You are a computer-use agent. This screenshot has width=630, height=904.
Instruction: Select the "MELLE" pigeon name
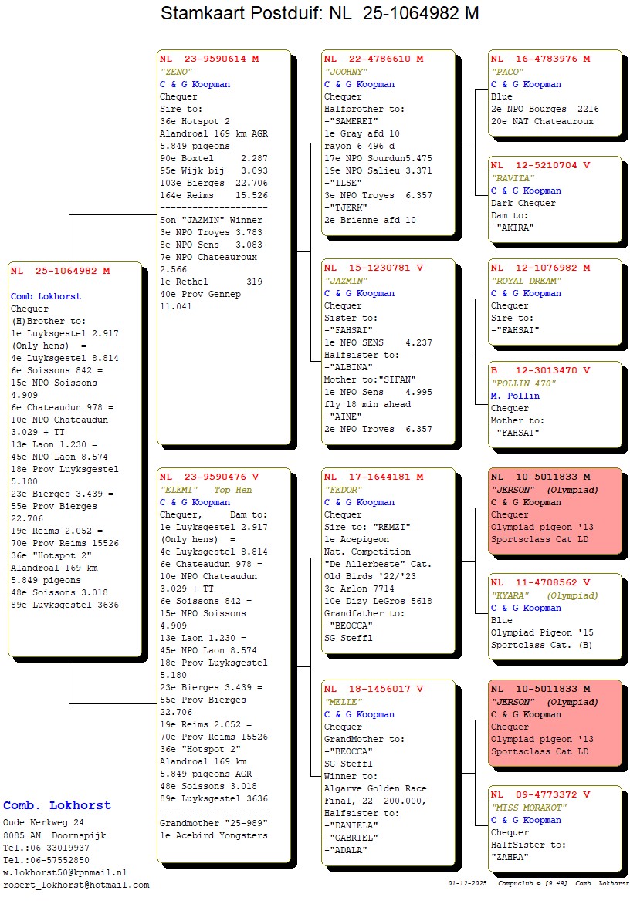342,702
